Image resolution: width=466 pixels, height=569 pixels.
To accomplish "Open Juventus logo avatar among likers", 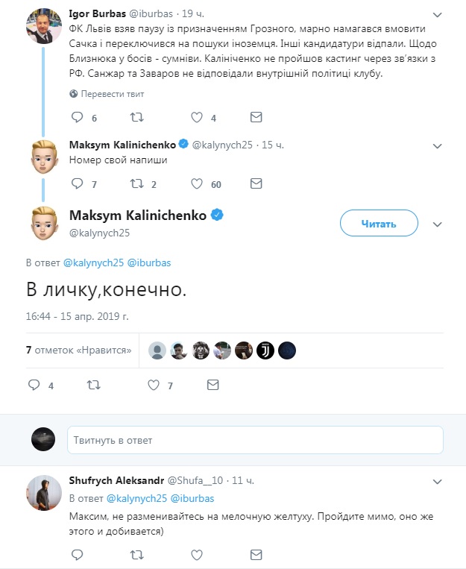I will [x=265, y=350].
